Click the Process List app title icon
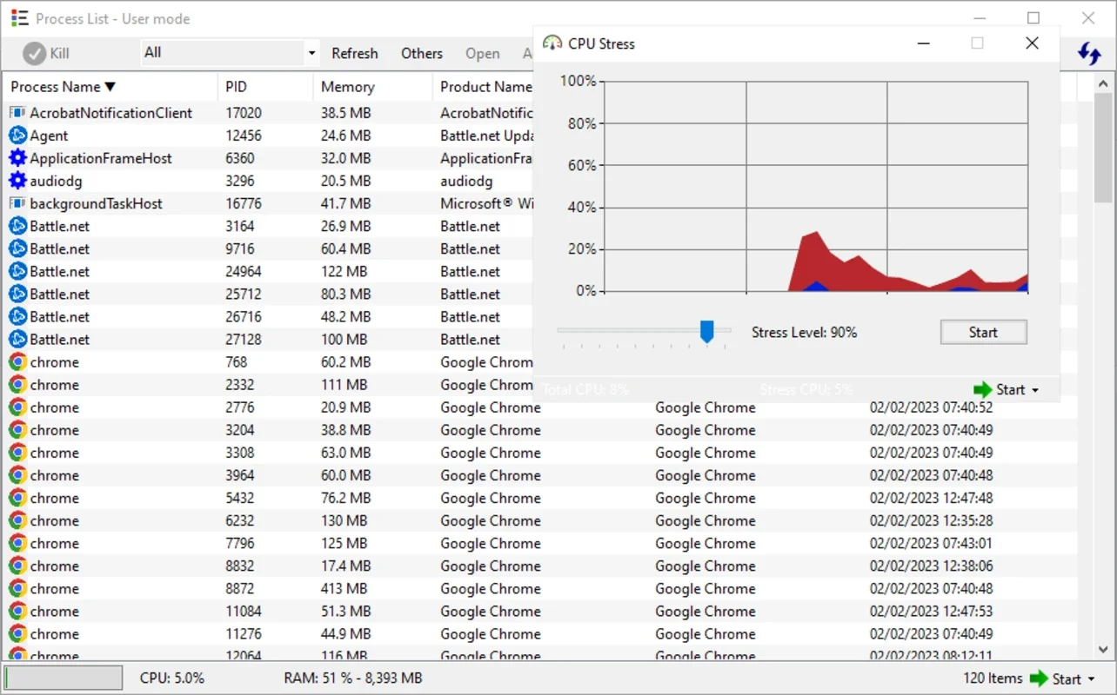 click(18, 19)
